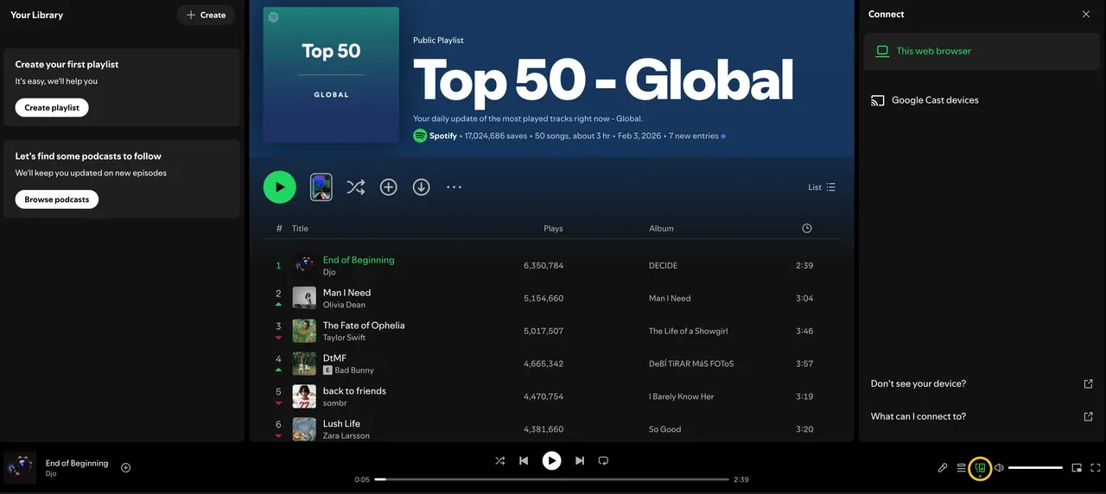Click album art for The Fate of Ophelia

coord(304,331)
